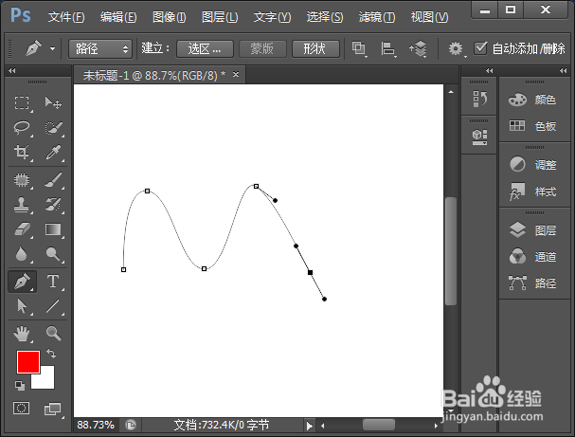Click the 形状 button
The width and height of the screenshot is (575, 437).
click(315, 48)
